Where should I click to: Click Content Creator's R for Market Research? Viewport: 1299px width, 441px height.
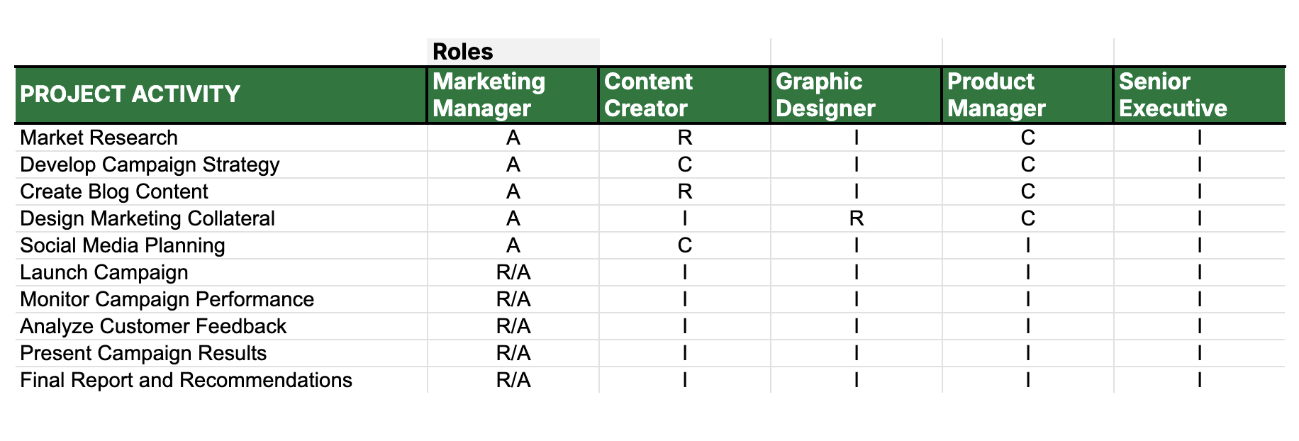[684, 138]
